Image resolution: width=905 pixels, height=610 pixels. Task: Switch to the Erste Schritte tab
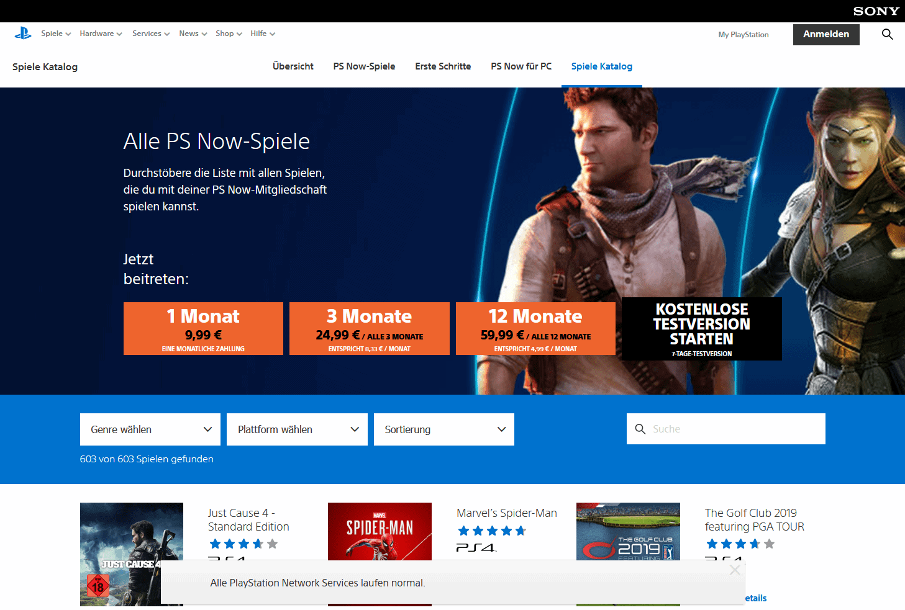443,66
